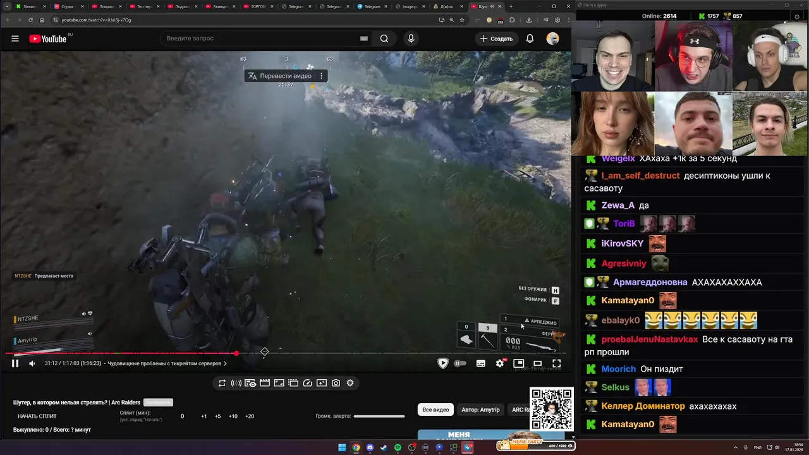Viewport: 809px width, 455px height.
Task: Open Spotify from the taskbar
Action: (x=398, y=447)
